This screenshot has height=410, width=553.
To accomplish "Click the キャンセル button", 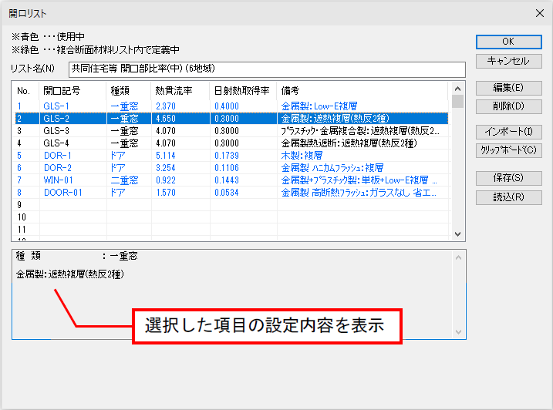I will (x=508, y=61).
